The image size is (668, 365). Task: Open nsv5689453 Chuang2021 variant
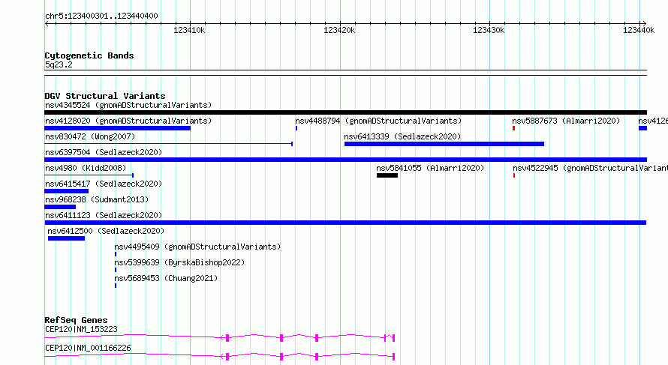(x=166, y=278)
